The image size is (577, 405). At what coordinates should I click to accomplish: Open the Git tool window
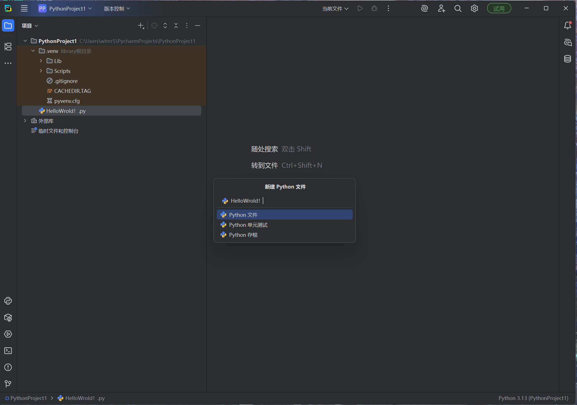pyautogui.click(x=8, y=384)
